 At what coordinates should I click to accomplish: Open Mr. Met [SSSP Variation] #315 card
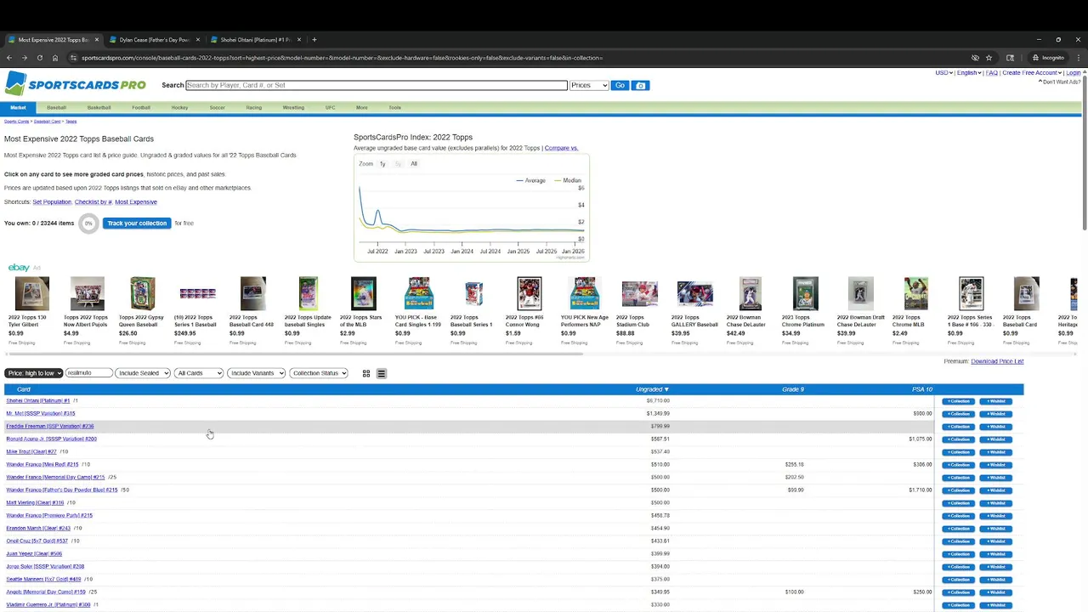coord(40,414)
